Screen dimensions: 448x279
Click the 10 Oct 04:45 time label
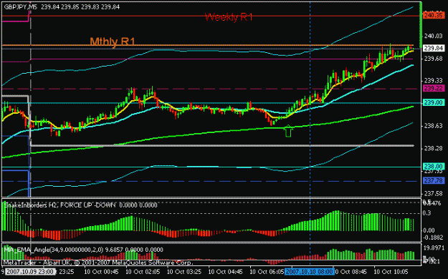pyautogui.click(x=226, y=272)
